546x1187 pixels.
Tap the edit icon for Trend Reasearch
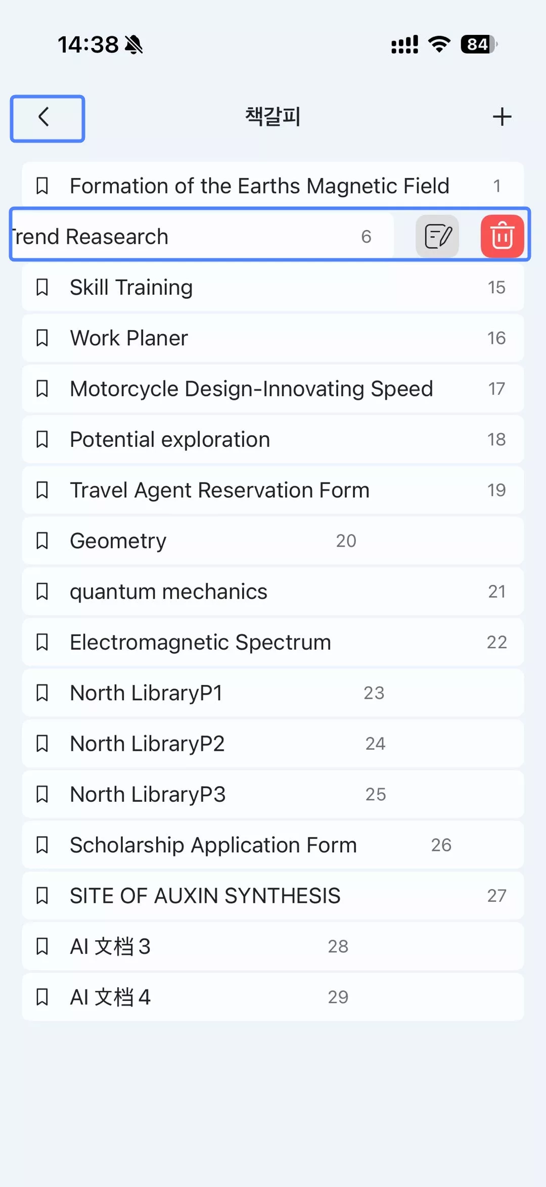pos(437,236)
